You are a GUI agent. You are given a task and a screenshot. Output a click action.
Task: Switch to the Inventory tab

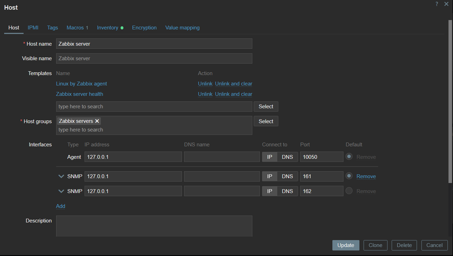[x=108, y=28]
